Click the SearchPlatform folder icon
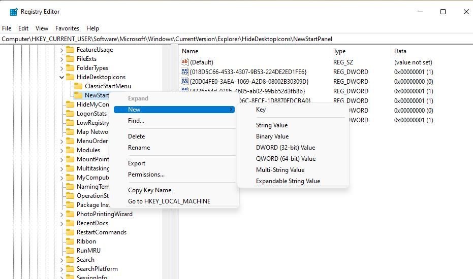 [x=70, y=269]
